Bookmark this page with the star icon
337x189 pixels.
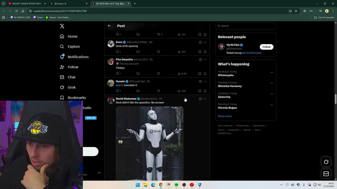[x=296, y=11]
